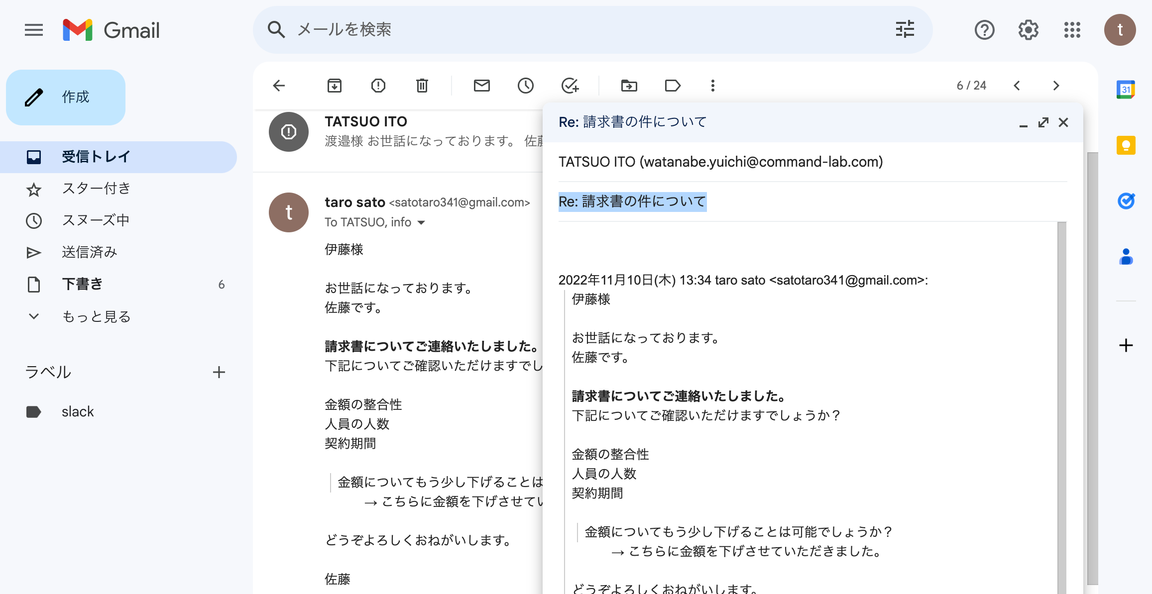This screenshot has width=1152, height=594.
Task: Click the spam-warning avatar of TATSUO ITO
Action: click(289, 132)
